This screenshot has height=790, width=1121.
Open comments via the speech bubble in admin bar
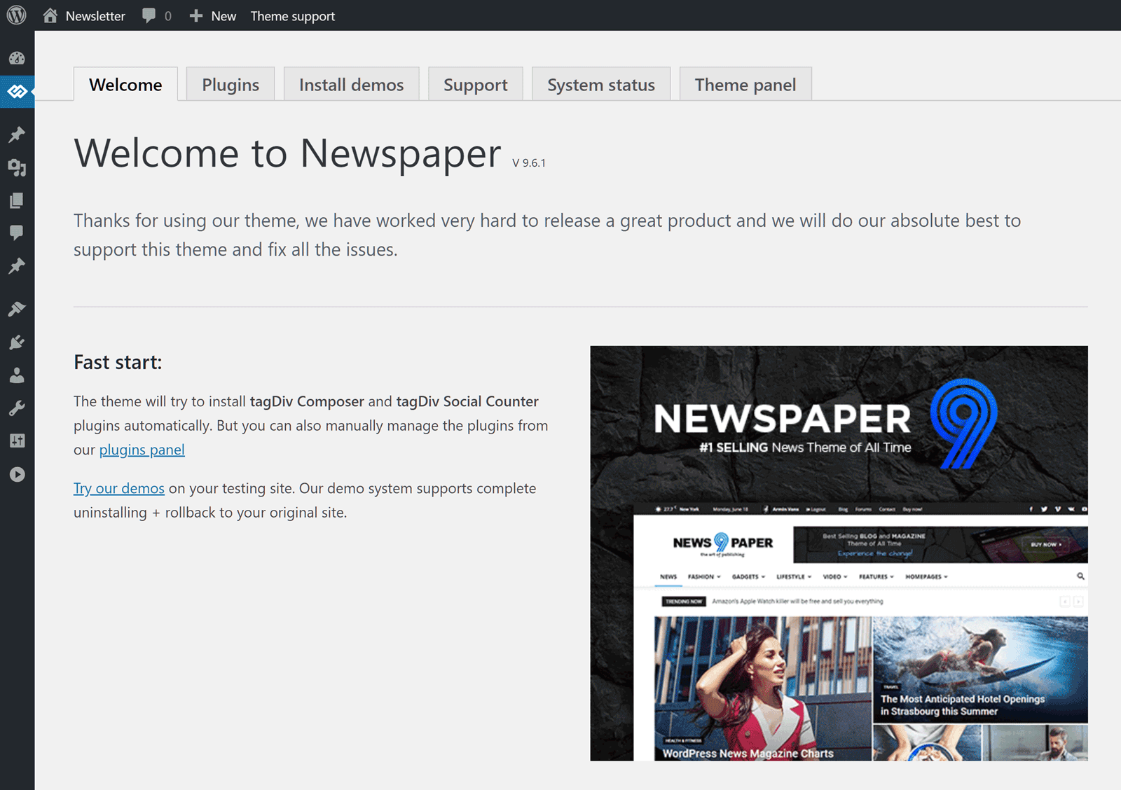click(149, 15)
